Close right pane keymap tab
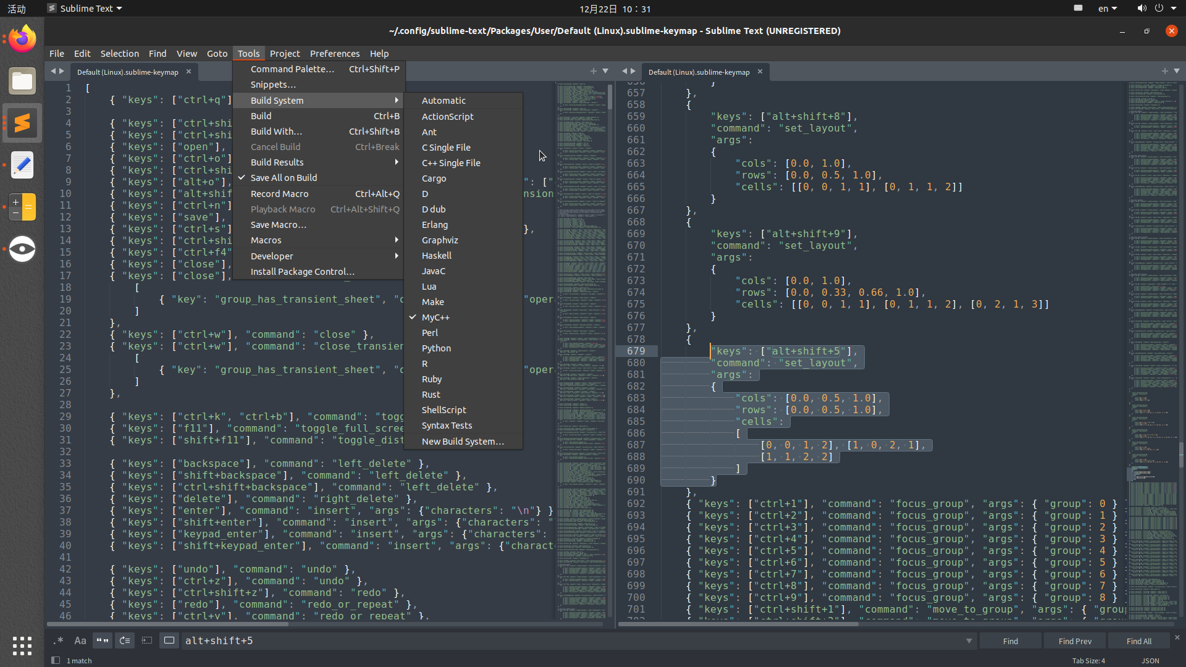This screenshot has height=667, width=1186. click(760, 72)
